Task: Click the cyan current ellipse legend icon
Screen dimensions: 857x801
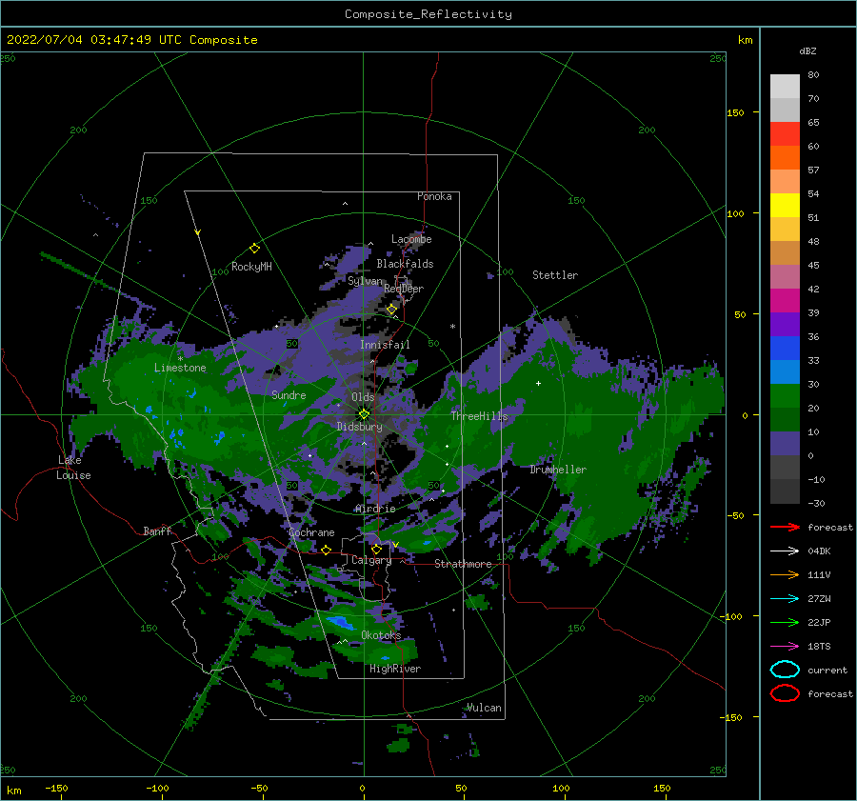Action: (785, 670)
